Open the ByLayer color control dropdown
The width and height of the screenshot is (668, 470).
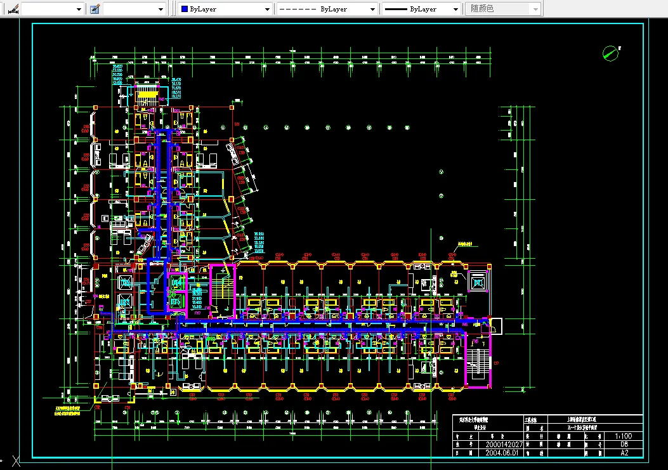[x=225, y=8]
